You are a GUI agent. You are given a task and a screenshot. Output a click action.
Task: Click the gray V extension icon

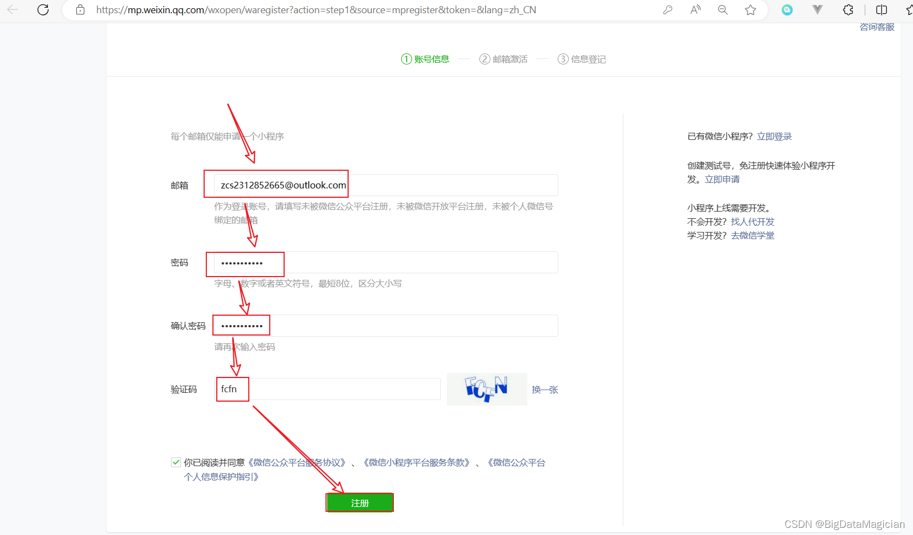818,9
